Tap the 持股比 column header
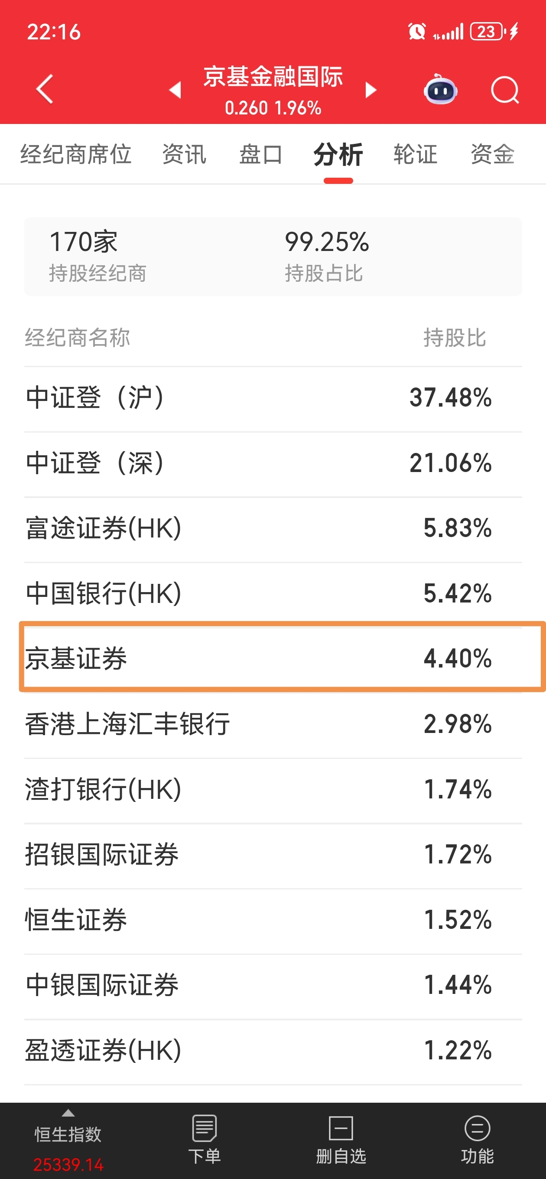 (455, 338)
